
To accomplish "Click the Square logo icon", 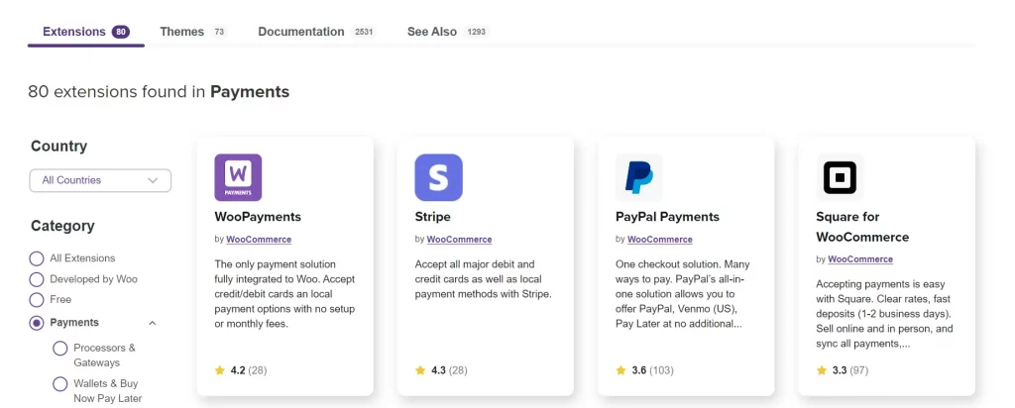I will [x=840, y=177].
